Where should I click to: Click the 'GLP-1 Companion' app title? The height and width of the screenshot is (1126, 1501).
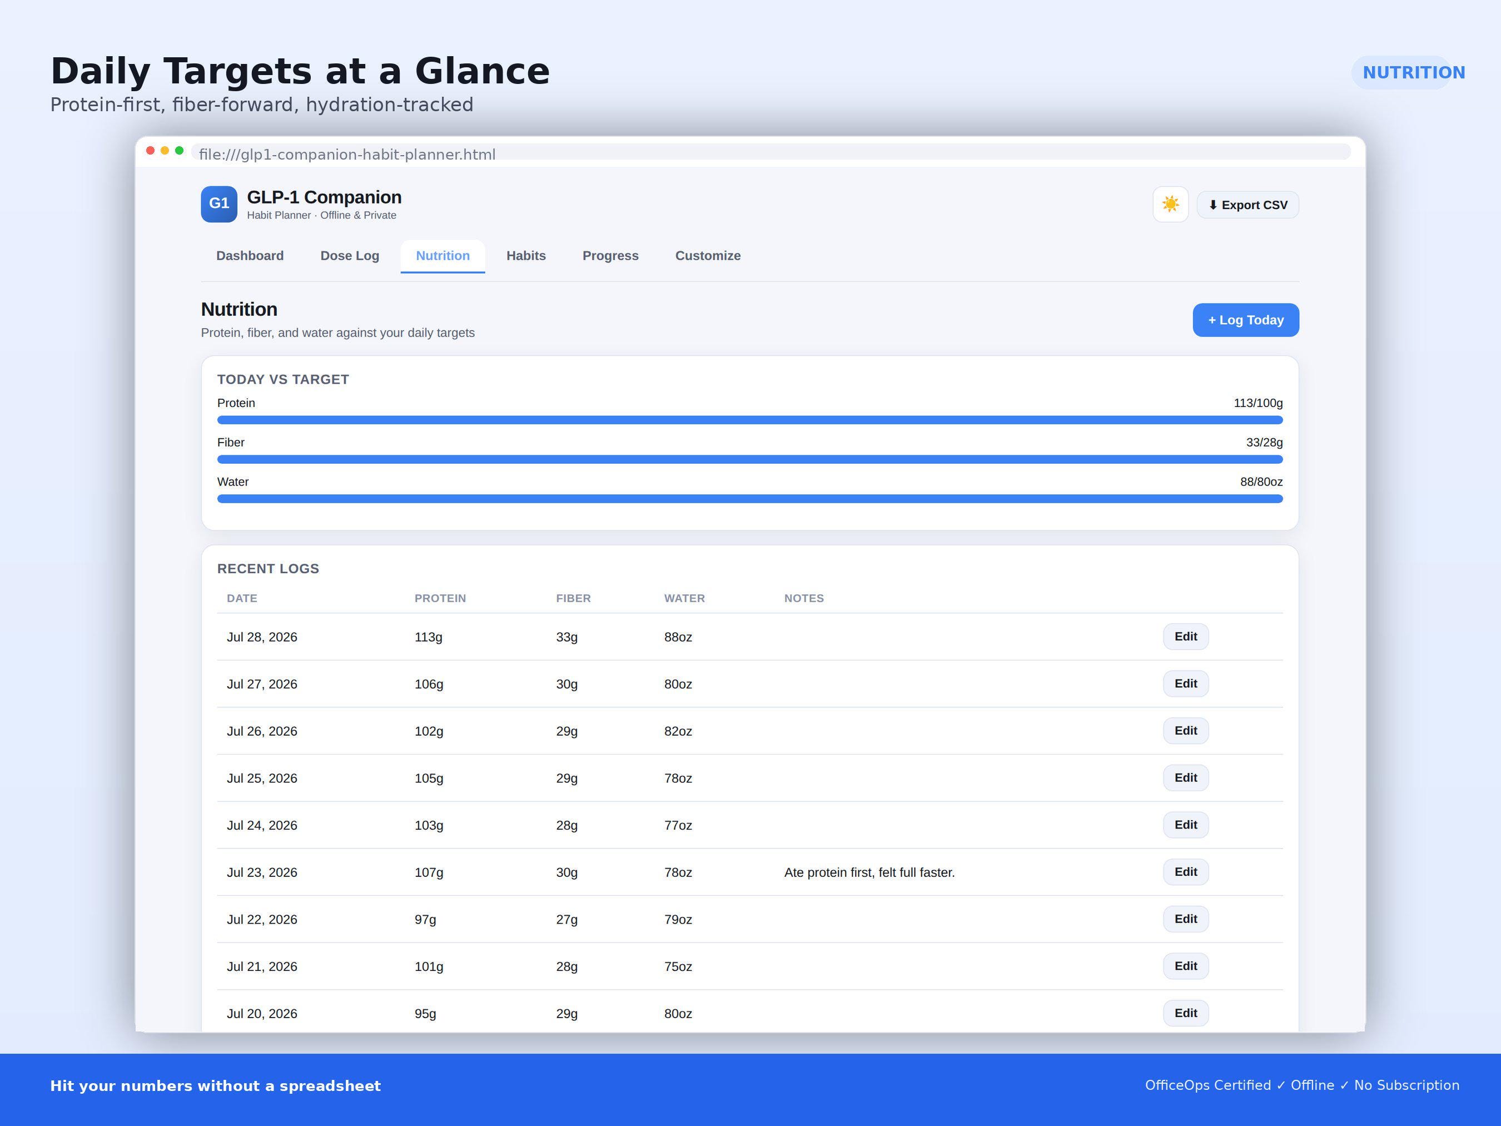click(x=324, y=197)
